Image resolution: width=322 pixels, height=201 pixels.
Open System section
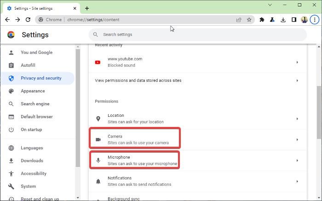click(x=37, y=186)
